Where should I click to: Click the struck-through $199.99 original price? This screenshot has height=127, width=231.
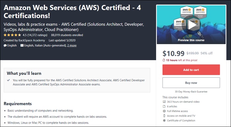[x=192, y=53]
